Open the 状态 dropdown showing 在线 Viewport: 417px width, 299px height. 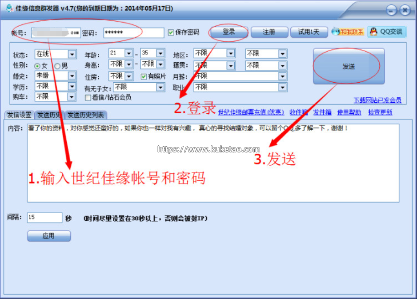[x=56, y=54]
